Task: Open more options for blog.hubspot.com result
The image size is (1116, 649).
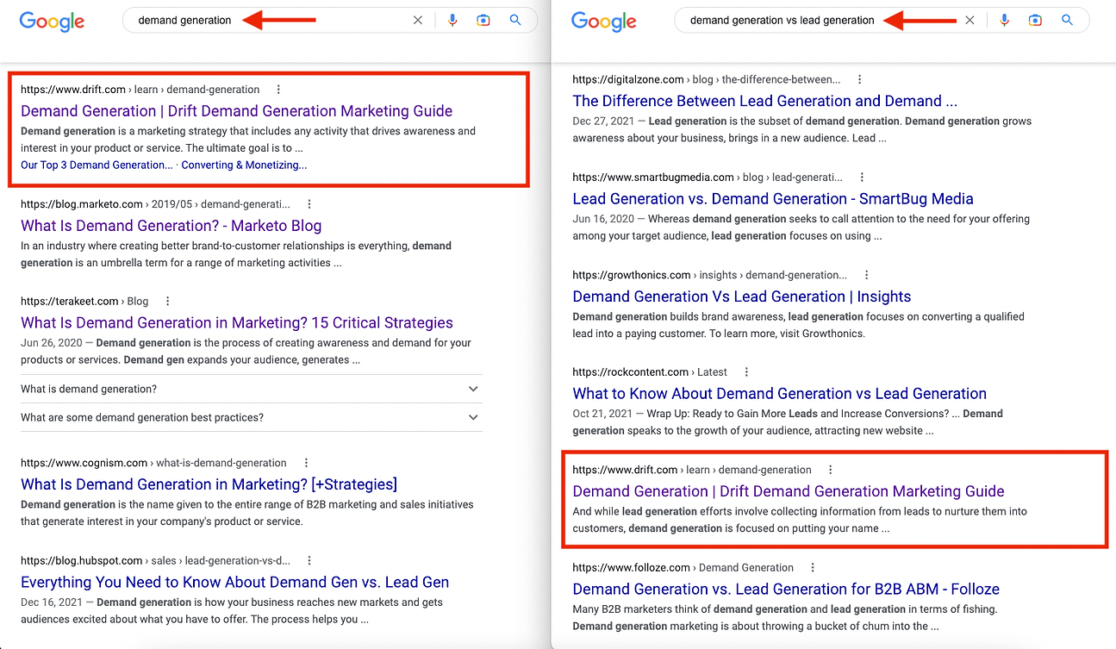Action: (x=309, y=560)
